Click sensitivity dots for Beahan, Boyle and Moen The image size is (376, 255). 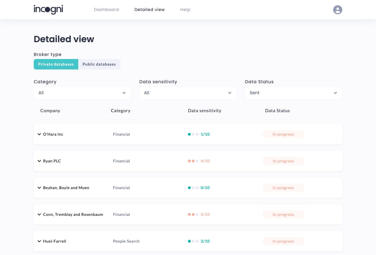(x=193, y=188)
